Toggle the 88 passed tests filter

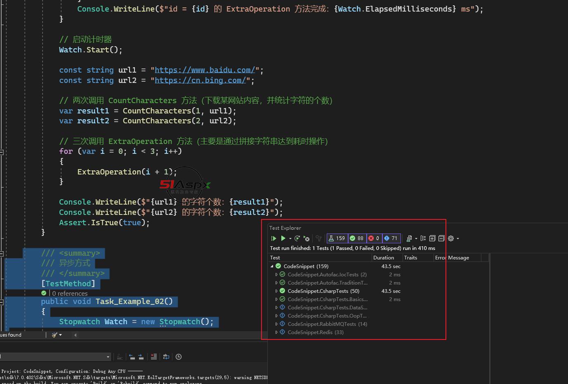pos(357,238)
